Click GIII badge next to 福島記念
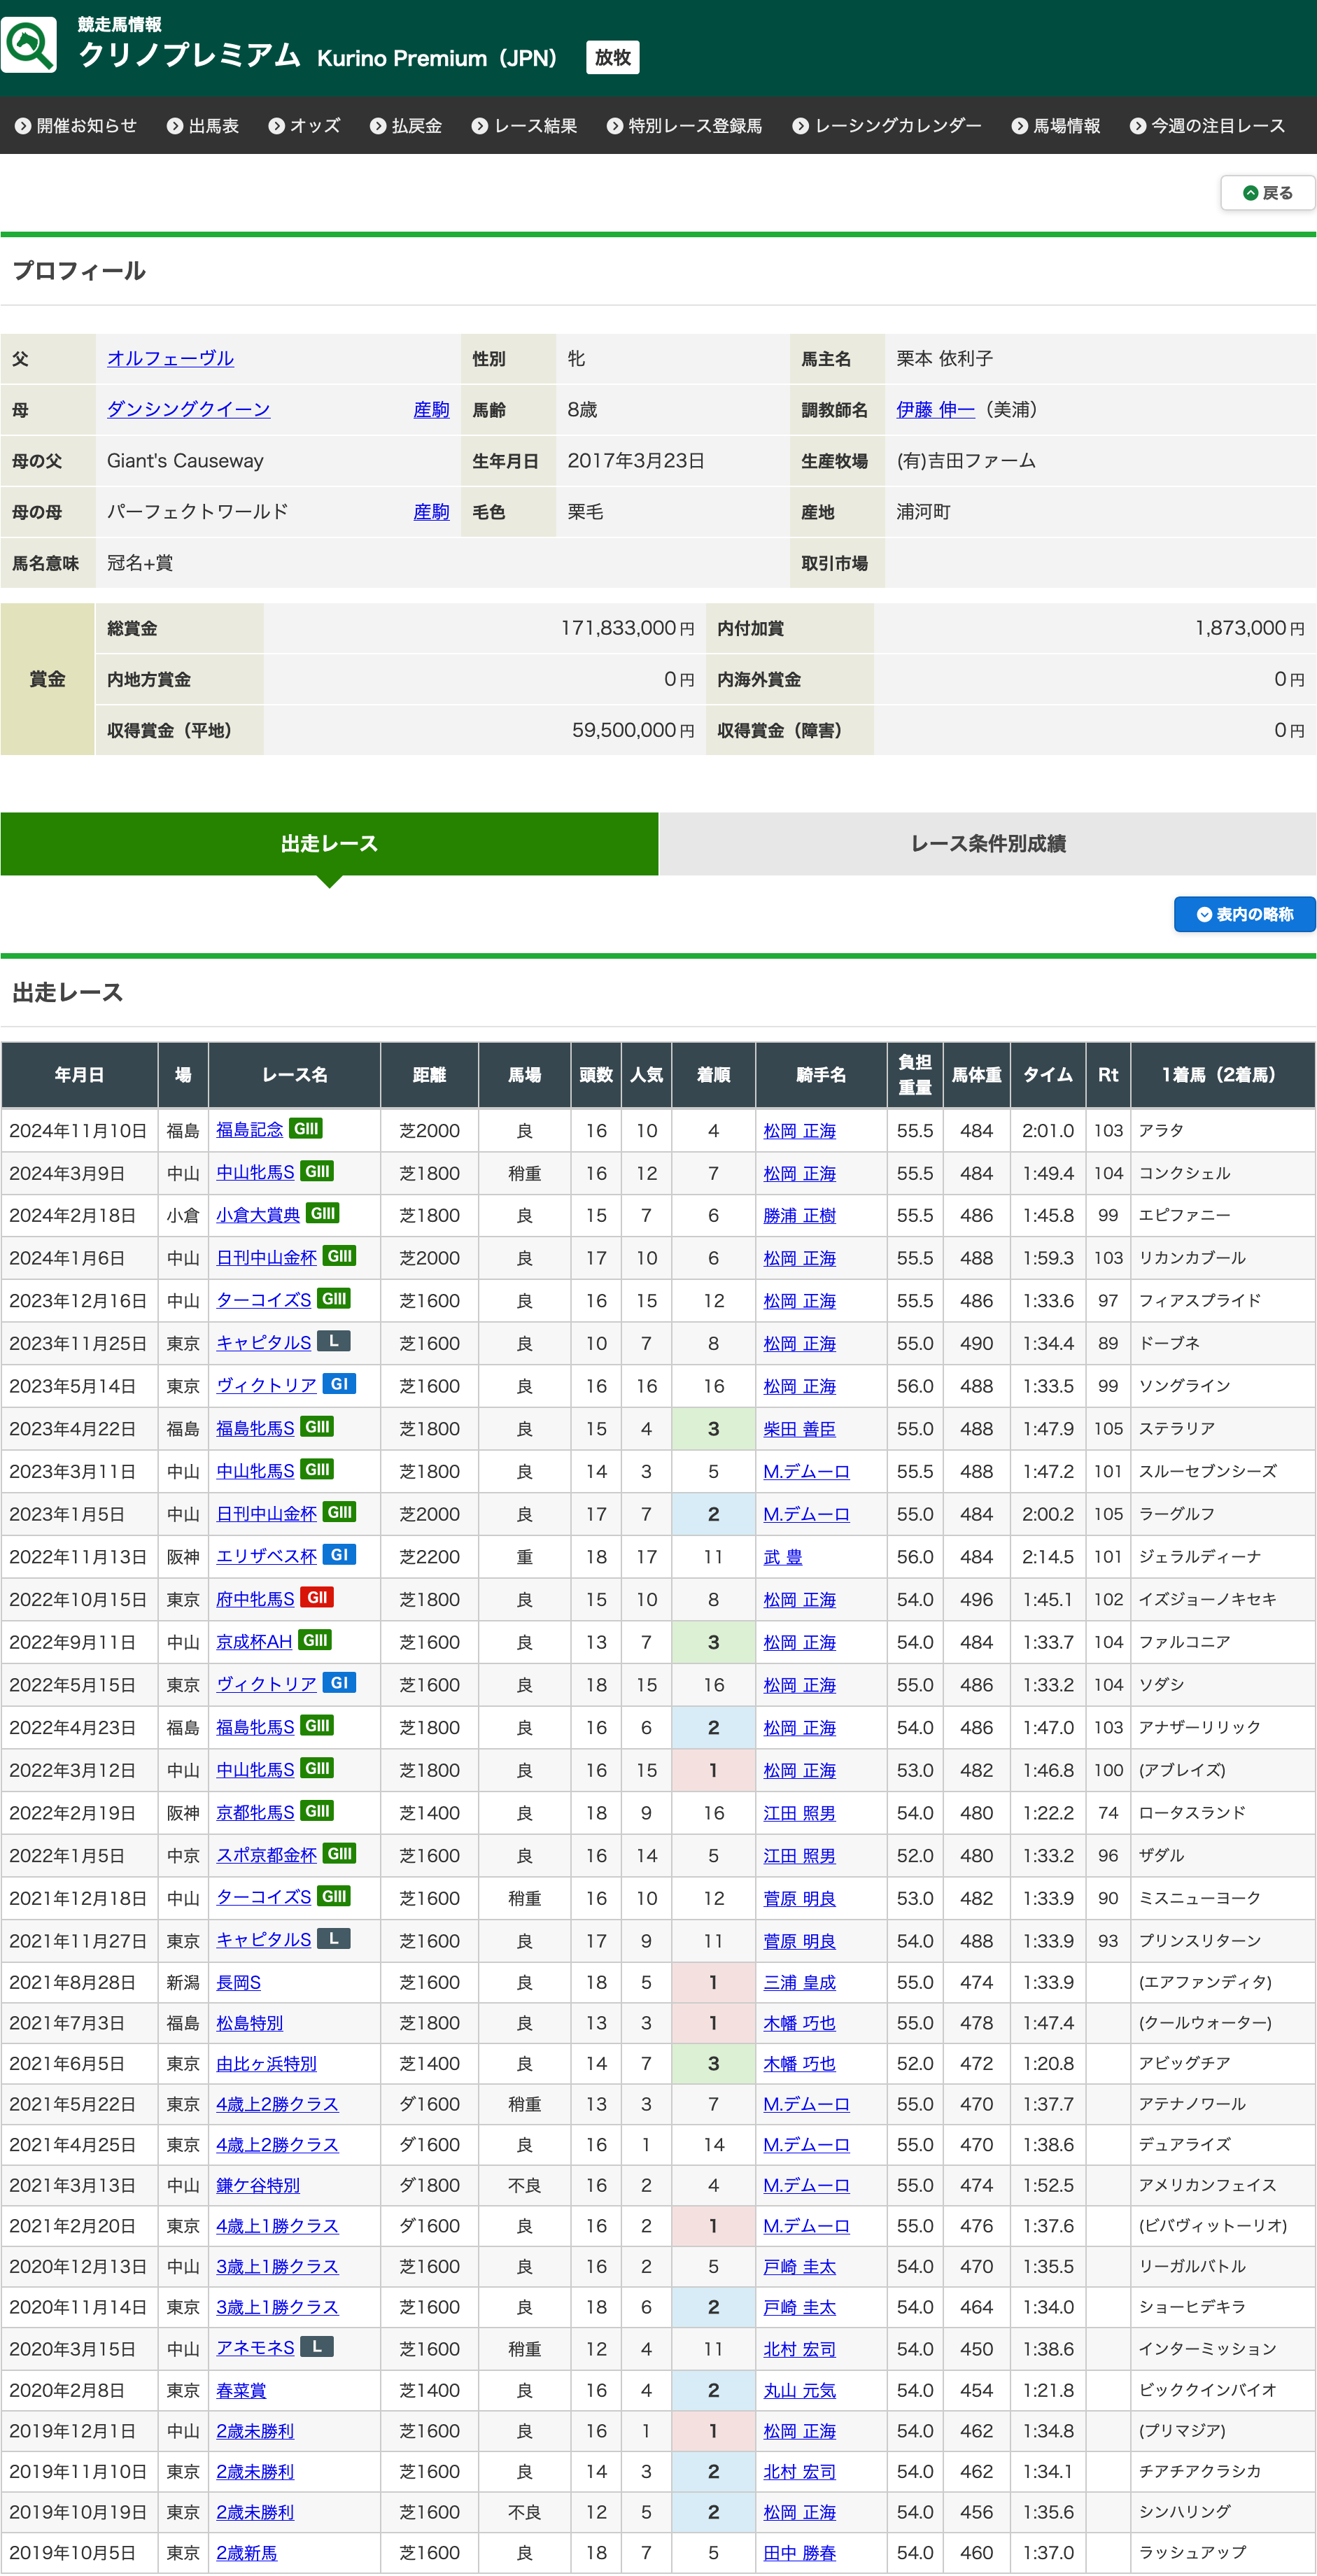This screenshot has height=2576, width=1317. 306,1129
